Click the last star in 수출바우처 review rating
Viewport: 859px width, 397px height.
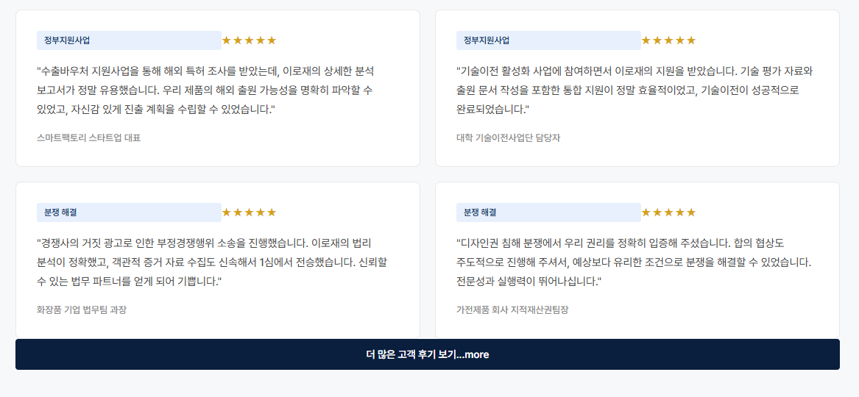click(272, 40)
